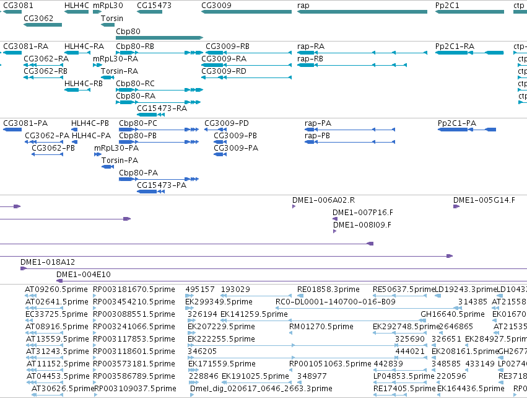527x398 pixels.
Task: Select transcript Cbp80-RB
Action: pos(135,46)
